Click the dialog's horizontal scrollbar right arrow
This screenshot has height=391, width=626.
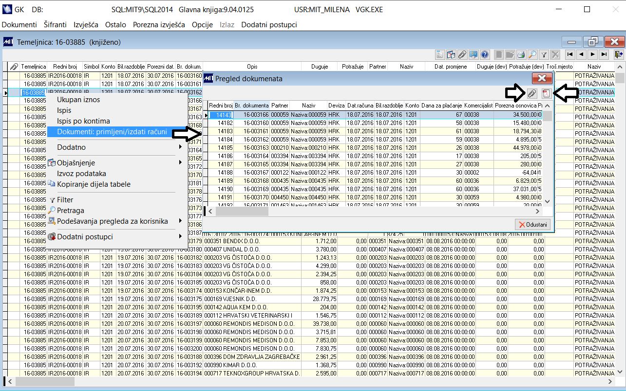pos(538,212)
